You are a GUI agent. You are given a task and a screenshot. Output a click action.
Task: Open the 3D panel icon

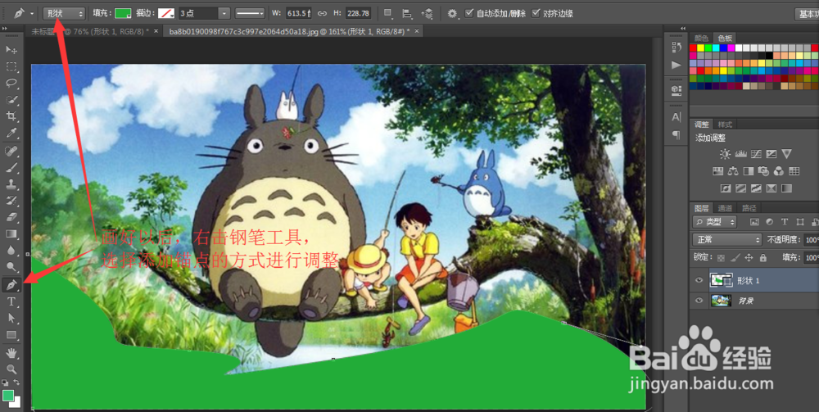click(x=676, y=90)
